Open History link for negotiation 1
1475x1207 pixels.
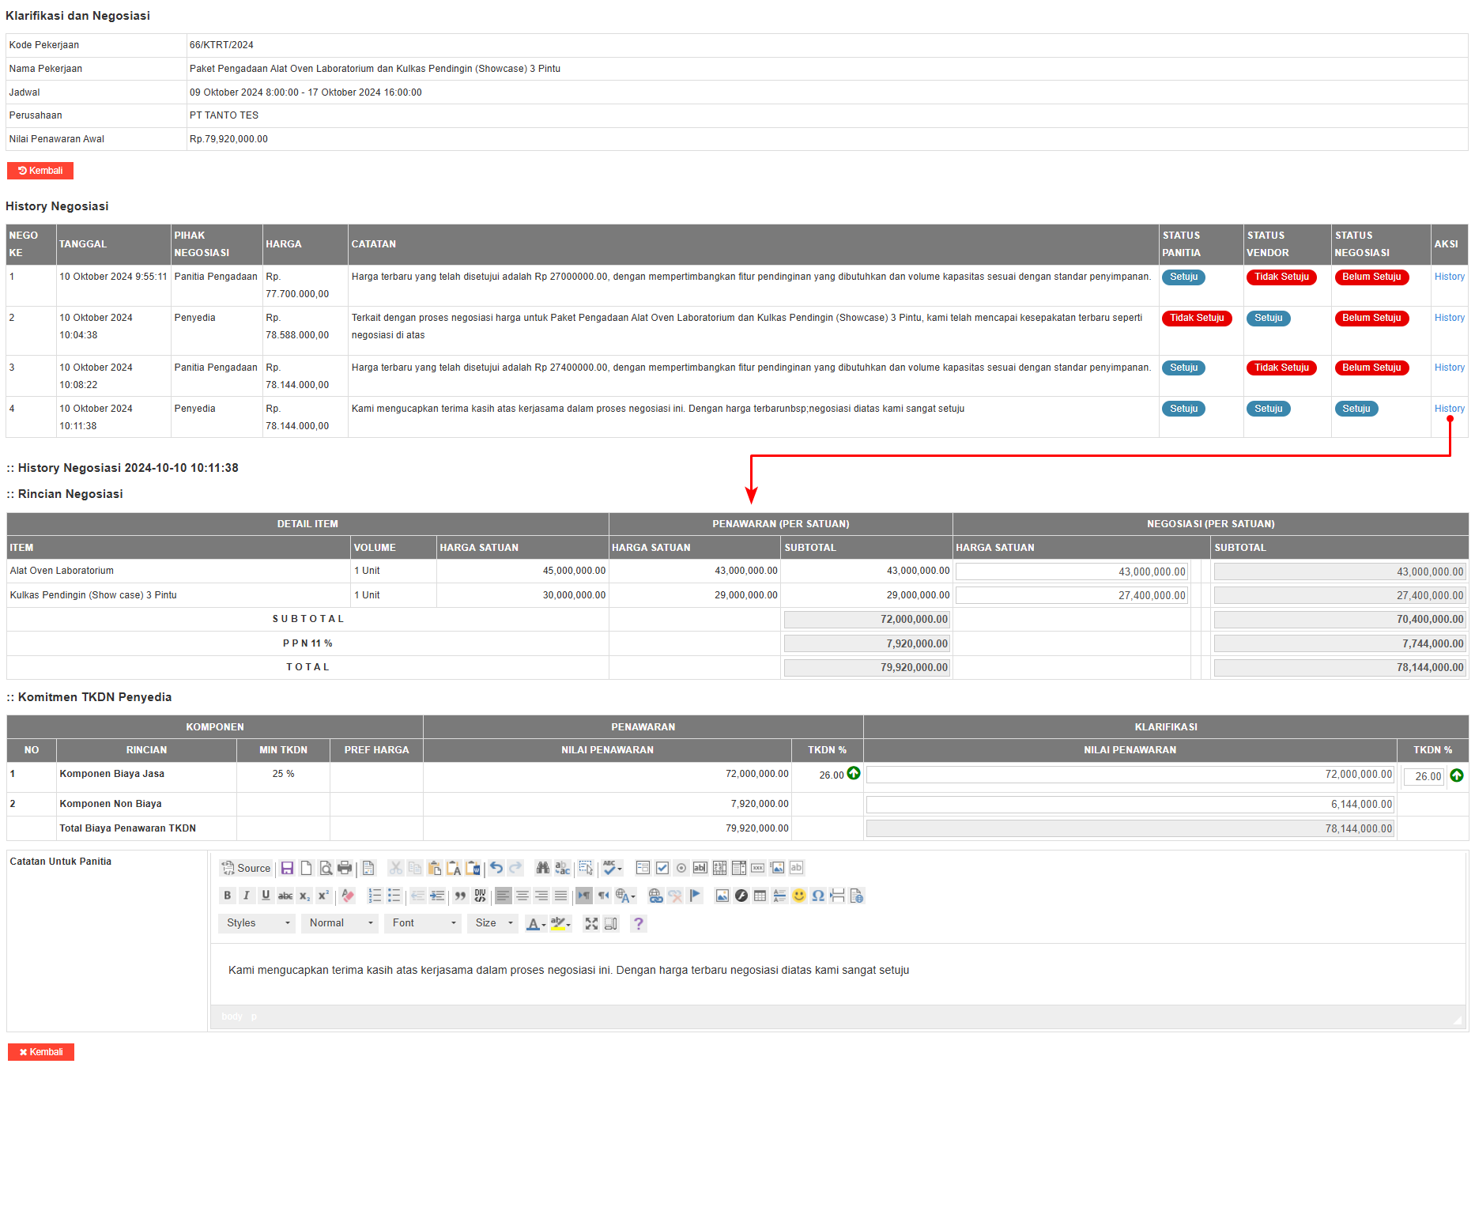click(1449, 277)
